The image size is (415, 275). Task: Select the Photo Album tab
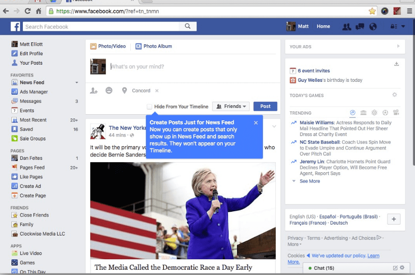(x=154, y=46)
